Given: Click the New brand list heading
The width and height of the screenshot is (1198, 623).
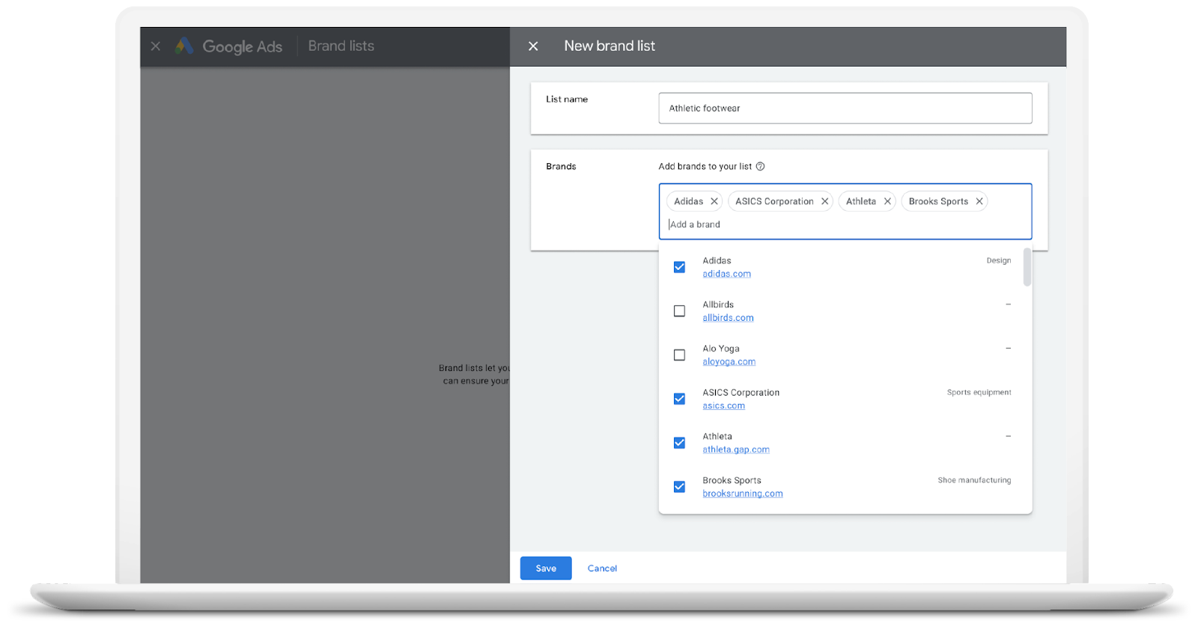Looking at the screenshot, I should (609, 46).
